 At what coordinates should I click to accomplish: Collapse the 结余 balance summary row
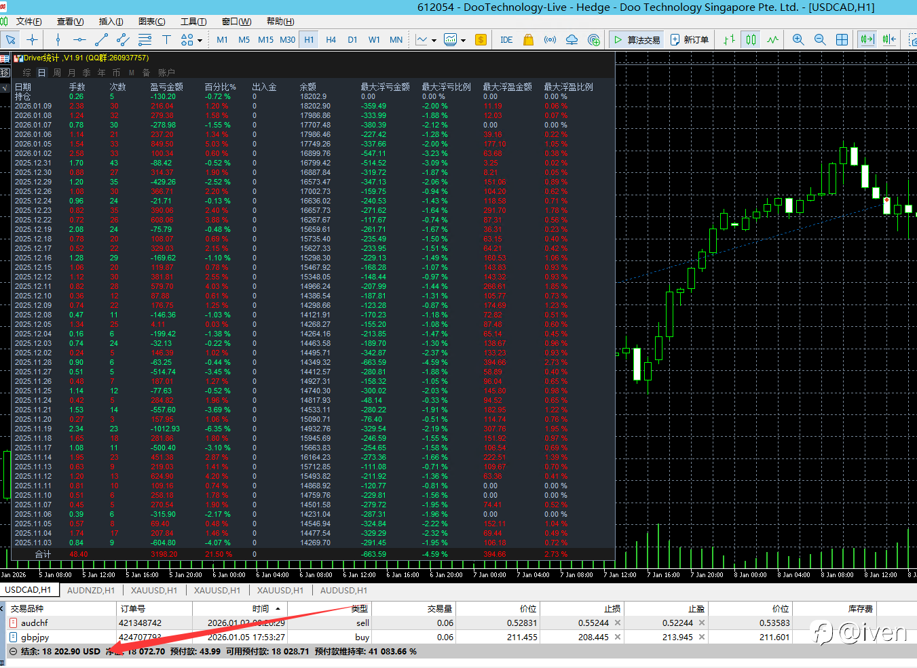12,651
